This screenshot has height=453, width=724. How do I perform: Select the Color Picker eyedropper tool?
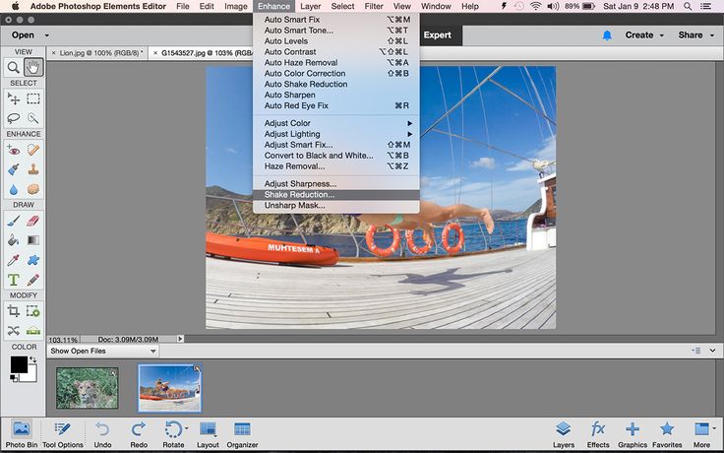(14, 260)
